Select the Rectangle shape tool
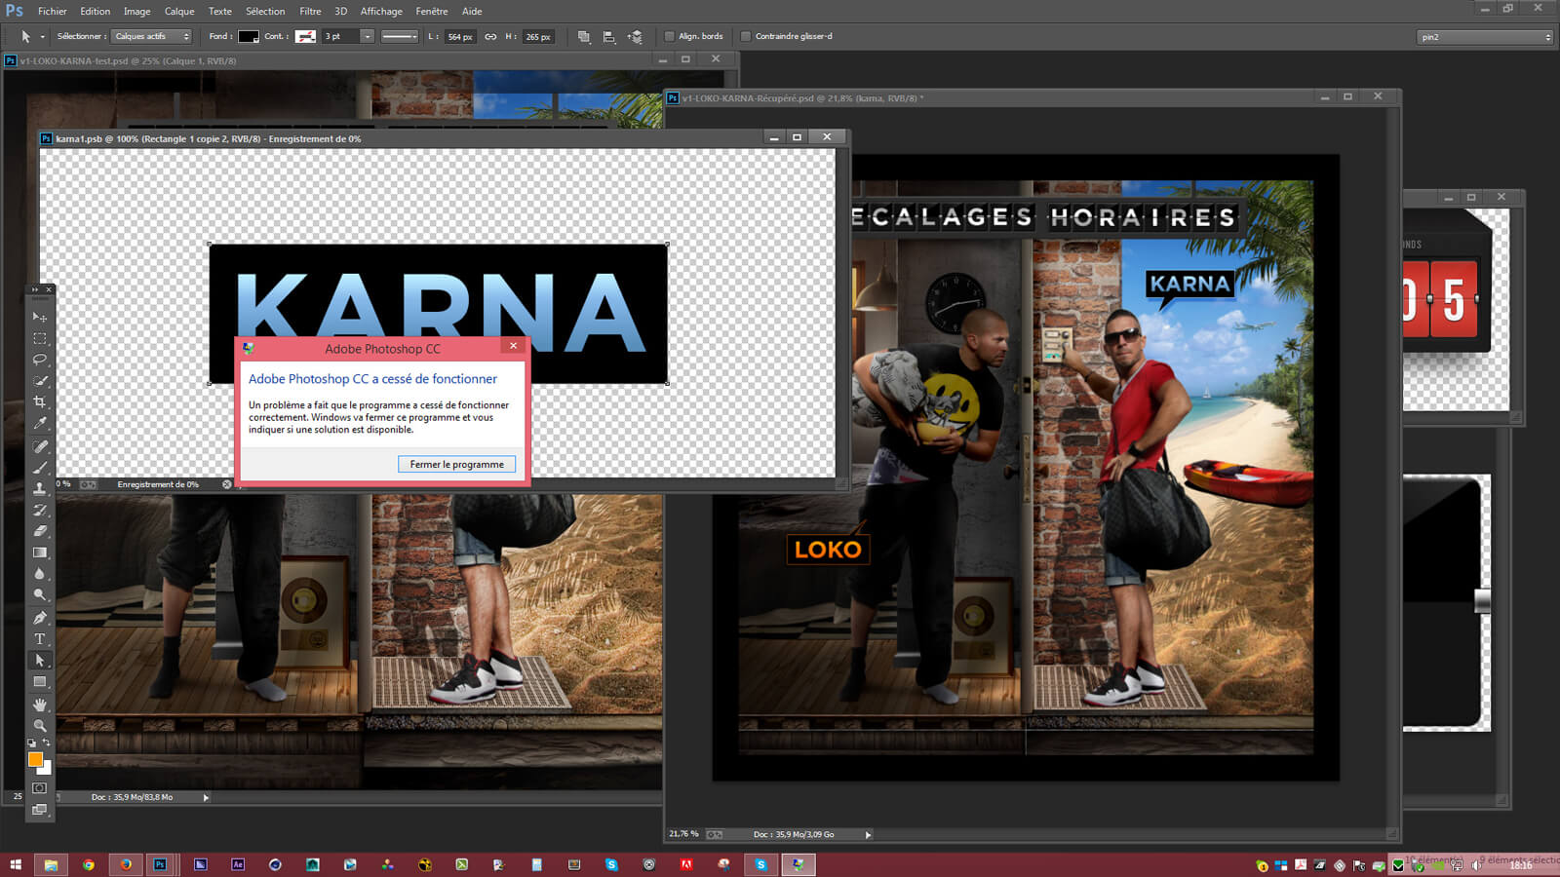Image resolution: width=1560 pixels, height=877 pixels. point(40,682)
